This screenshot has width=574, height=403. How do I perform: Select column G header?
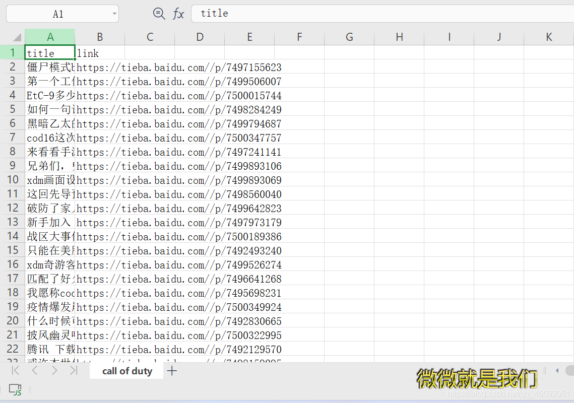coord(349,37)
